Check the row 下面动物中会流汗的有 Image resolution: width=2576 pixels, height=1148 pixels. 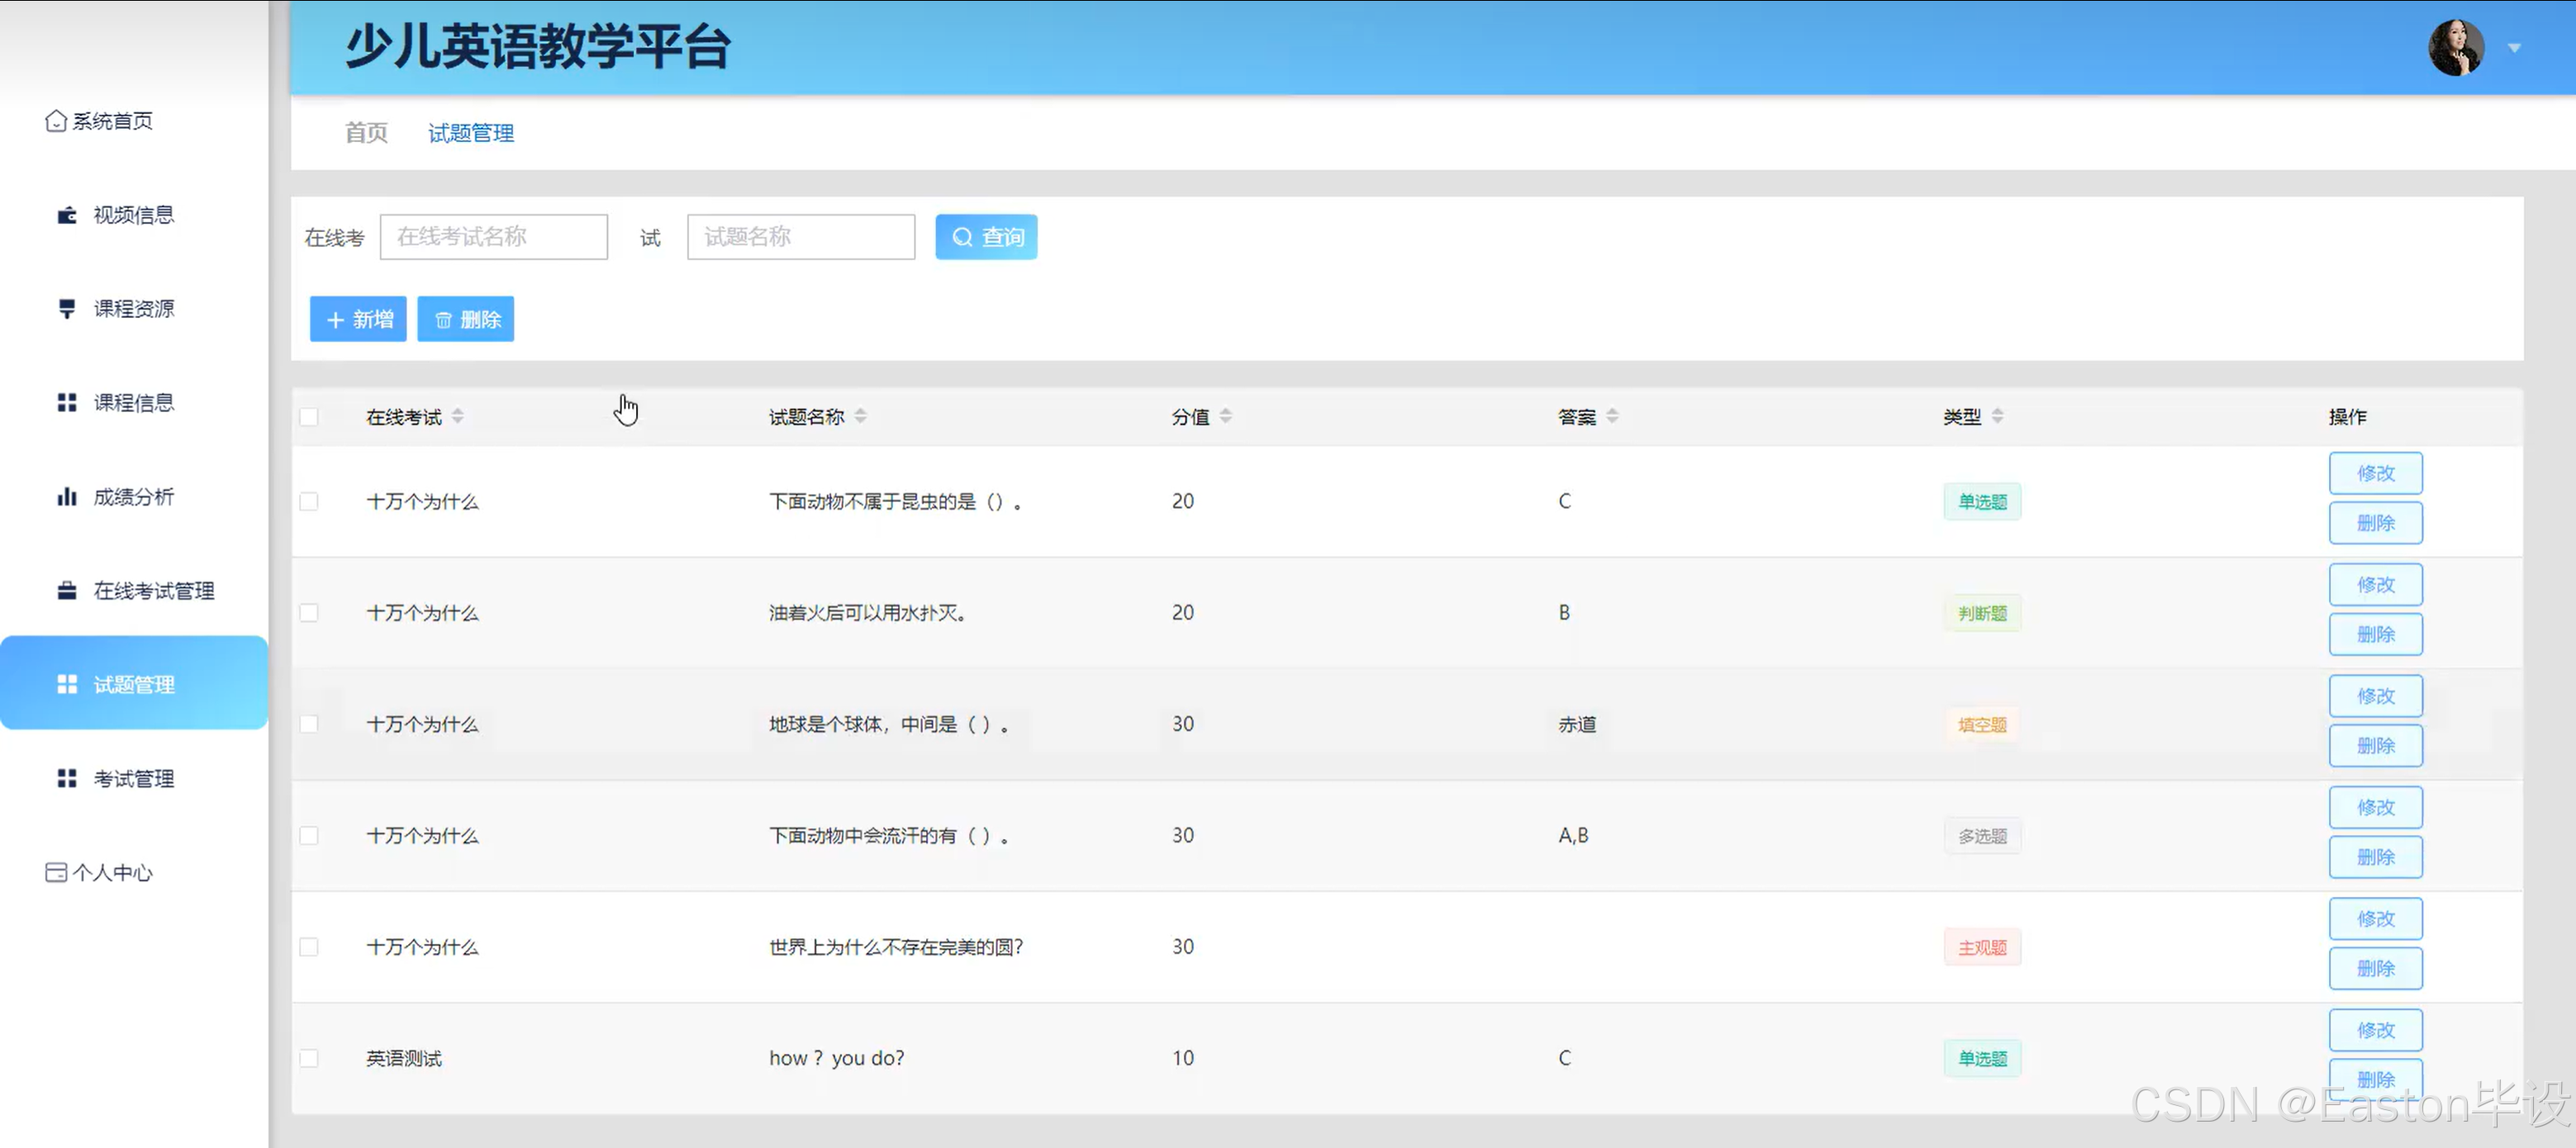click(x=309, y=836)
